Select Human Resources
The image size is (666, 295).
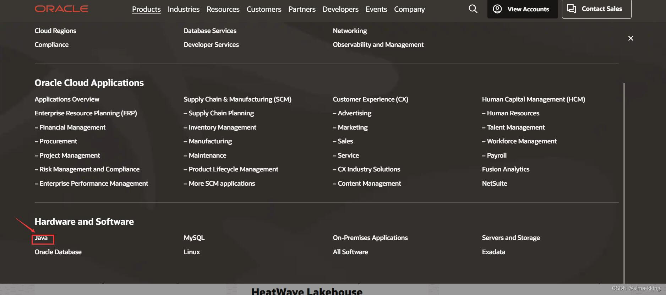[x=511, y=113]
